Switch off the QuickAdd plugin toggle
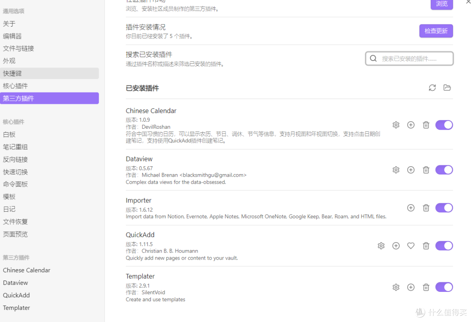Image resolution: width=471 pixels, height=322 pixels. pos(444,246)
